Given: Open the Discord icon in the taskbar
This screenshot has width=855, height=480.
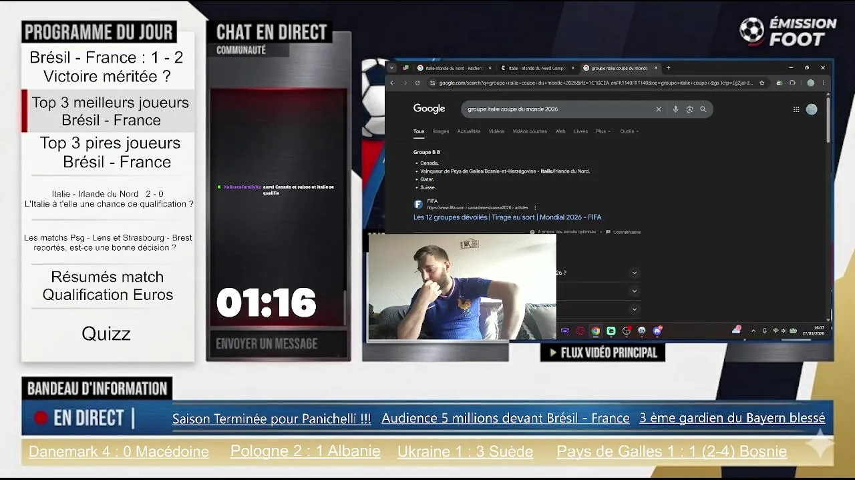Looking at the screenshot, I should tap(657, 331).
